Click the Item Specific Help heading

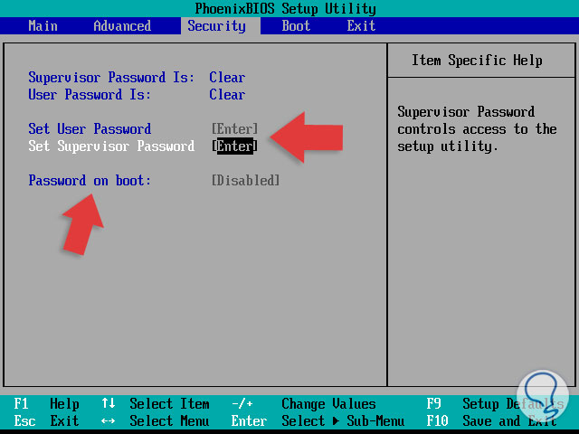coord(477,61)
